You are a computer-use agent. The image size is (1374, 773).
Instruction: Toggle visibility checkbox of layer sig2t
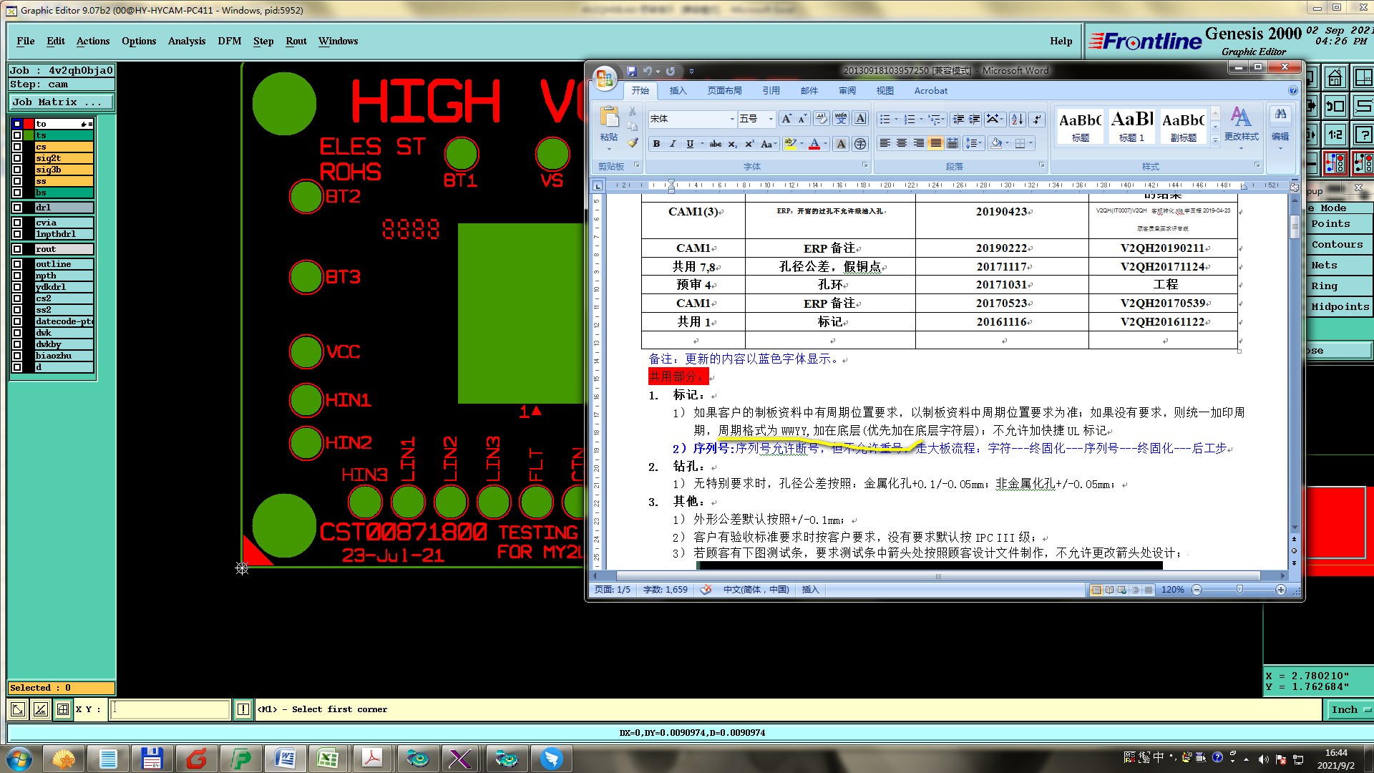pos(17,158)
